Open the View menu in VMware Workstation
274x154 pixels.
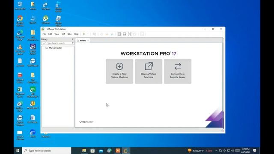click(57, 34)
